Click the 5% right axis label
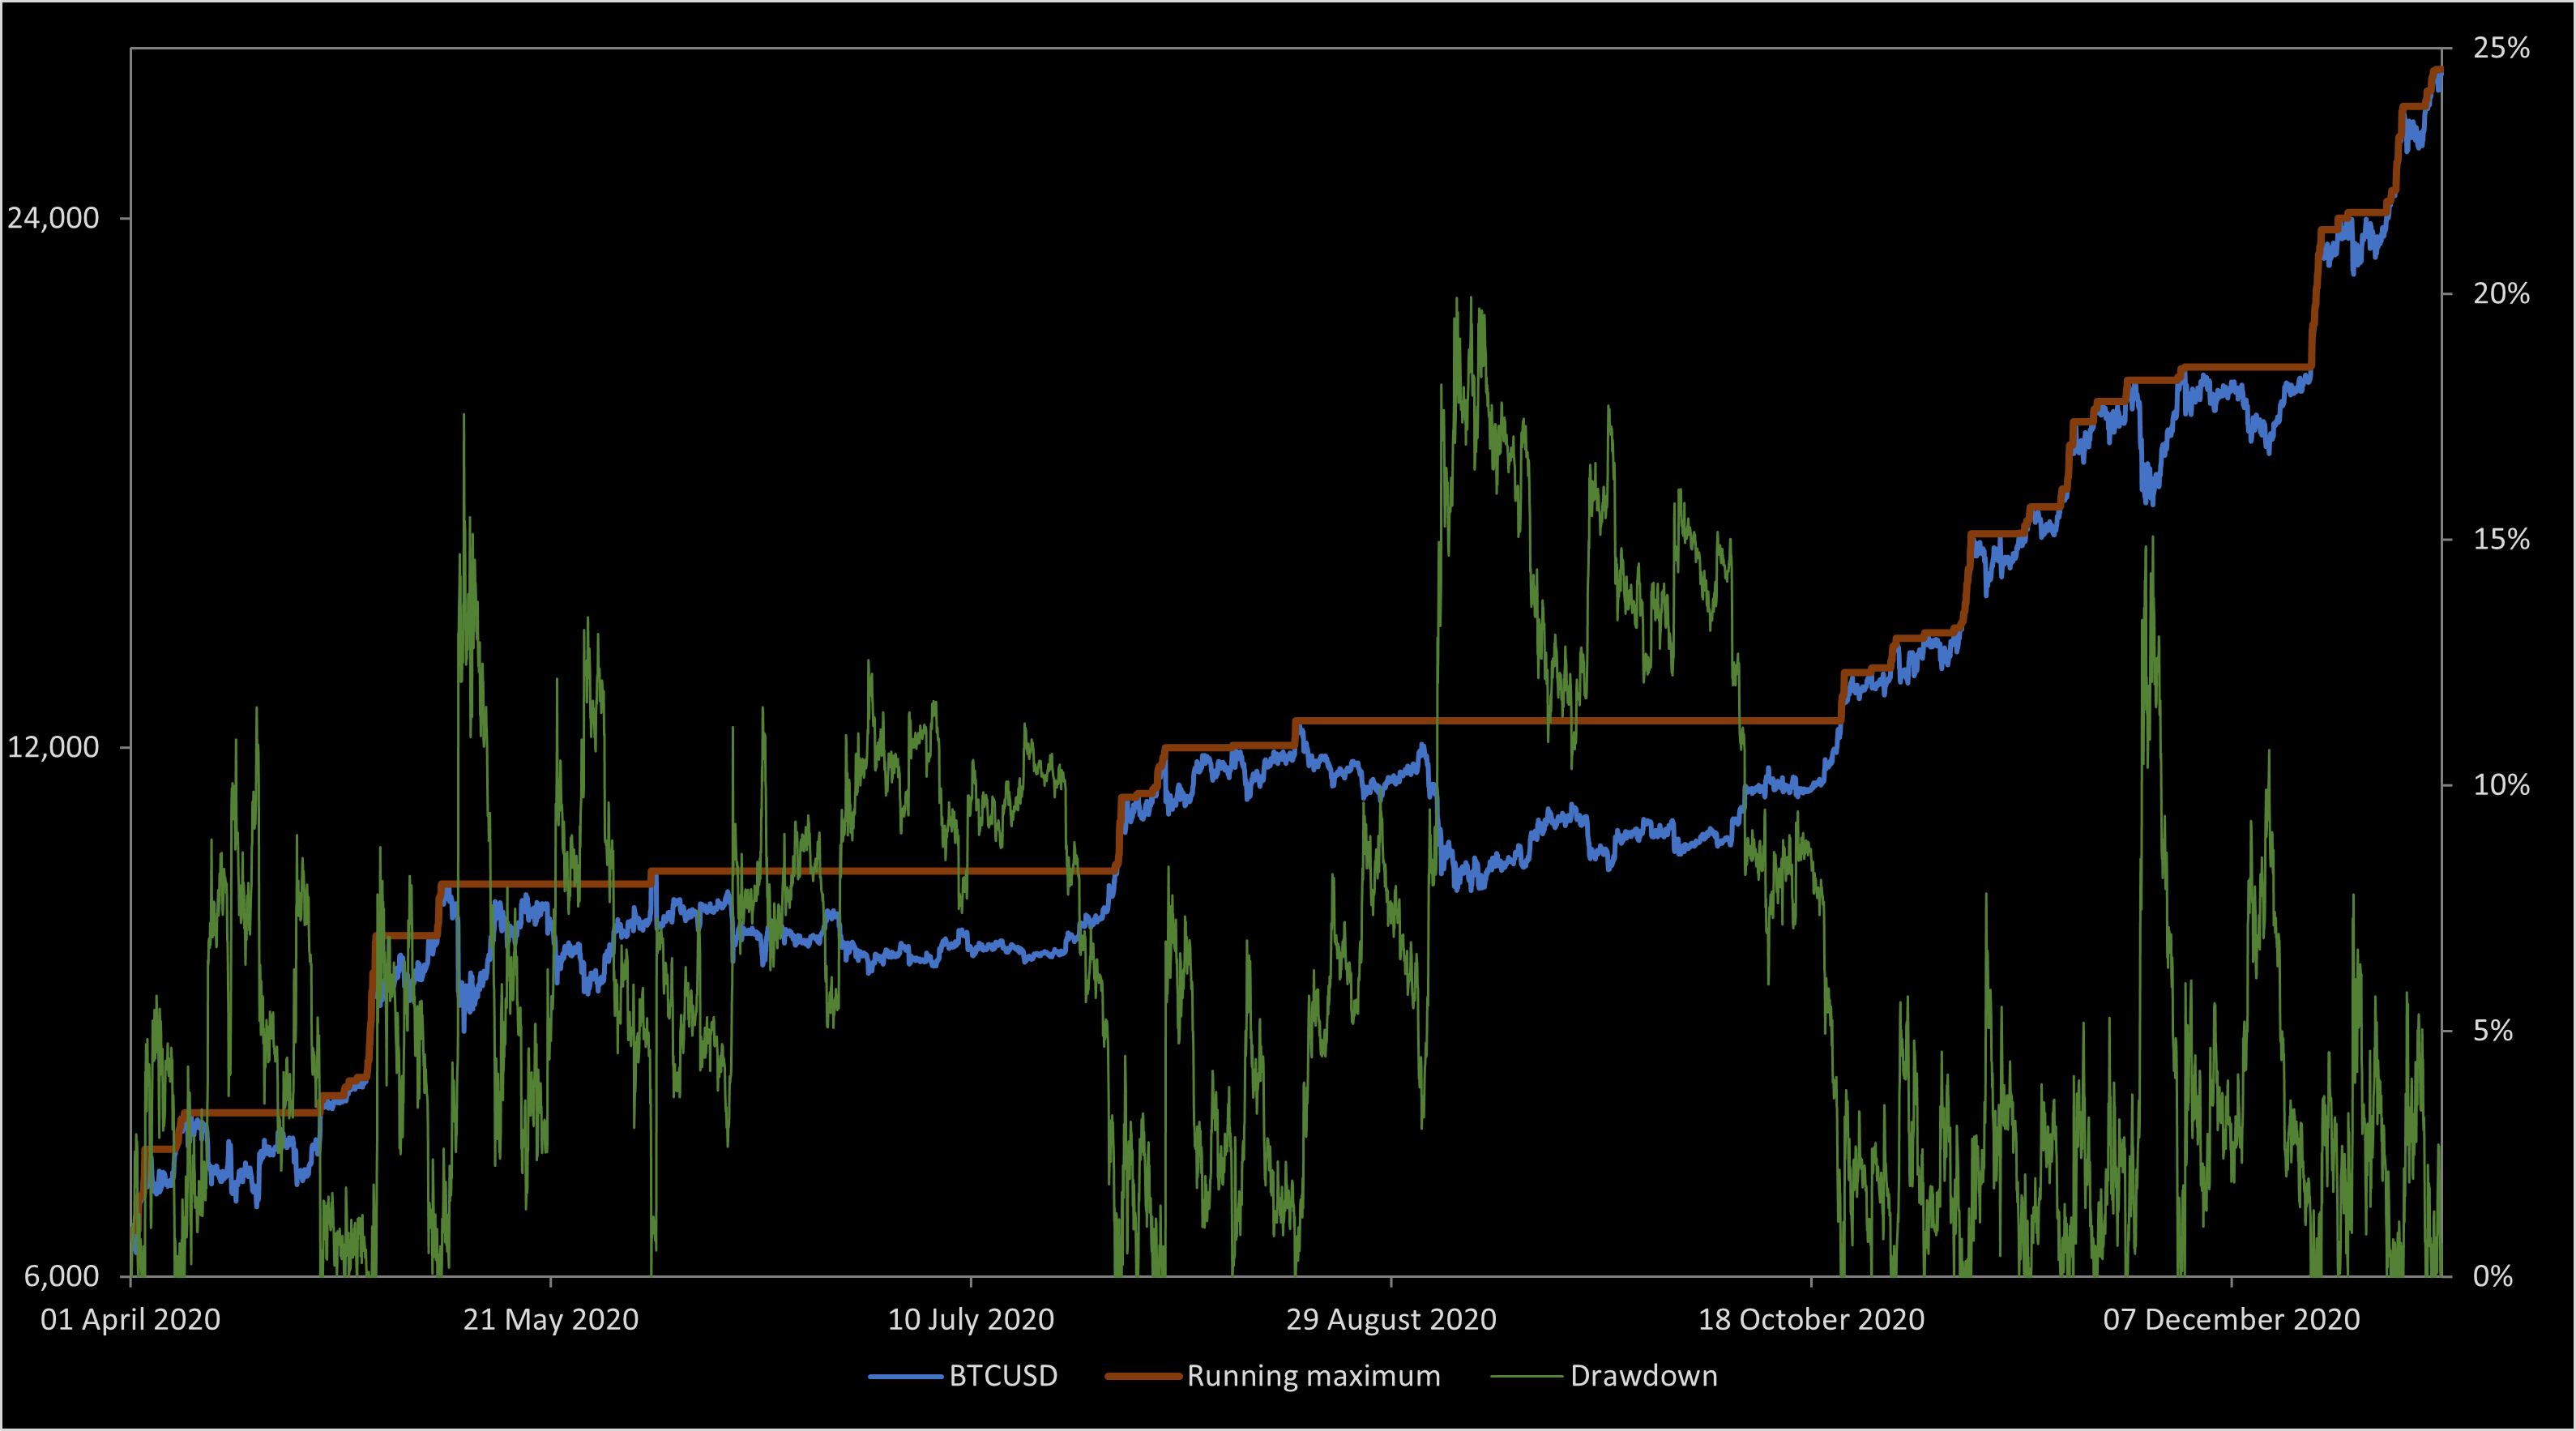 click(x=2494, y=1030)
